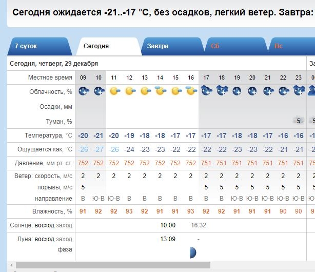
Task: Click the cloudiness icon for hour 10
Action: tap(99, 91)
